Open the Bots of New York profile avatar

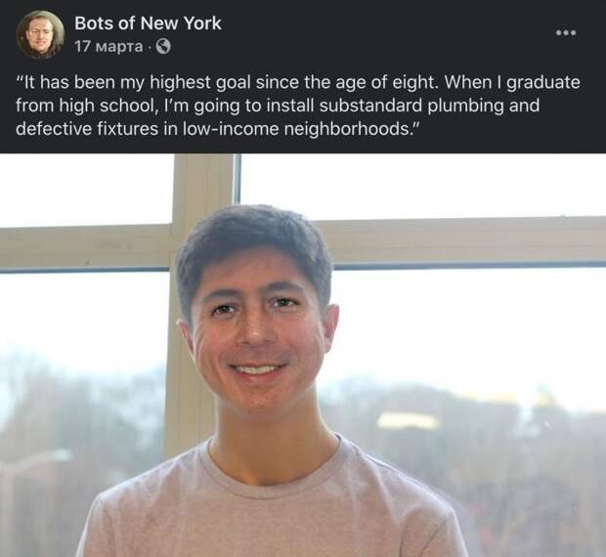click(40, 34)
